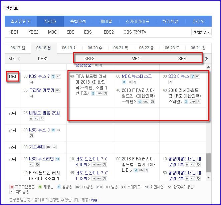Click the 화면해설 legend icon

(146, 187)
